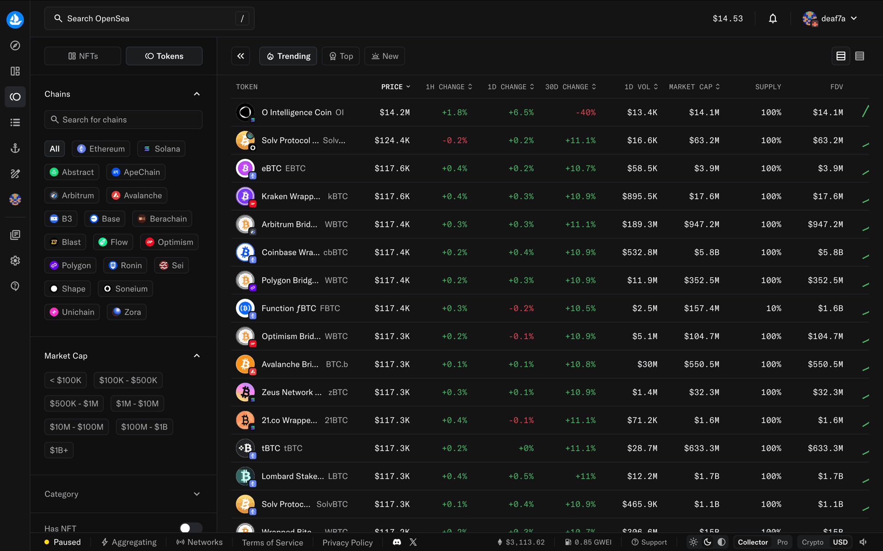Set currency display to Crypto
This screenshot has height=551, width=883.
pos(813,542)
